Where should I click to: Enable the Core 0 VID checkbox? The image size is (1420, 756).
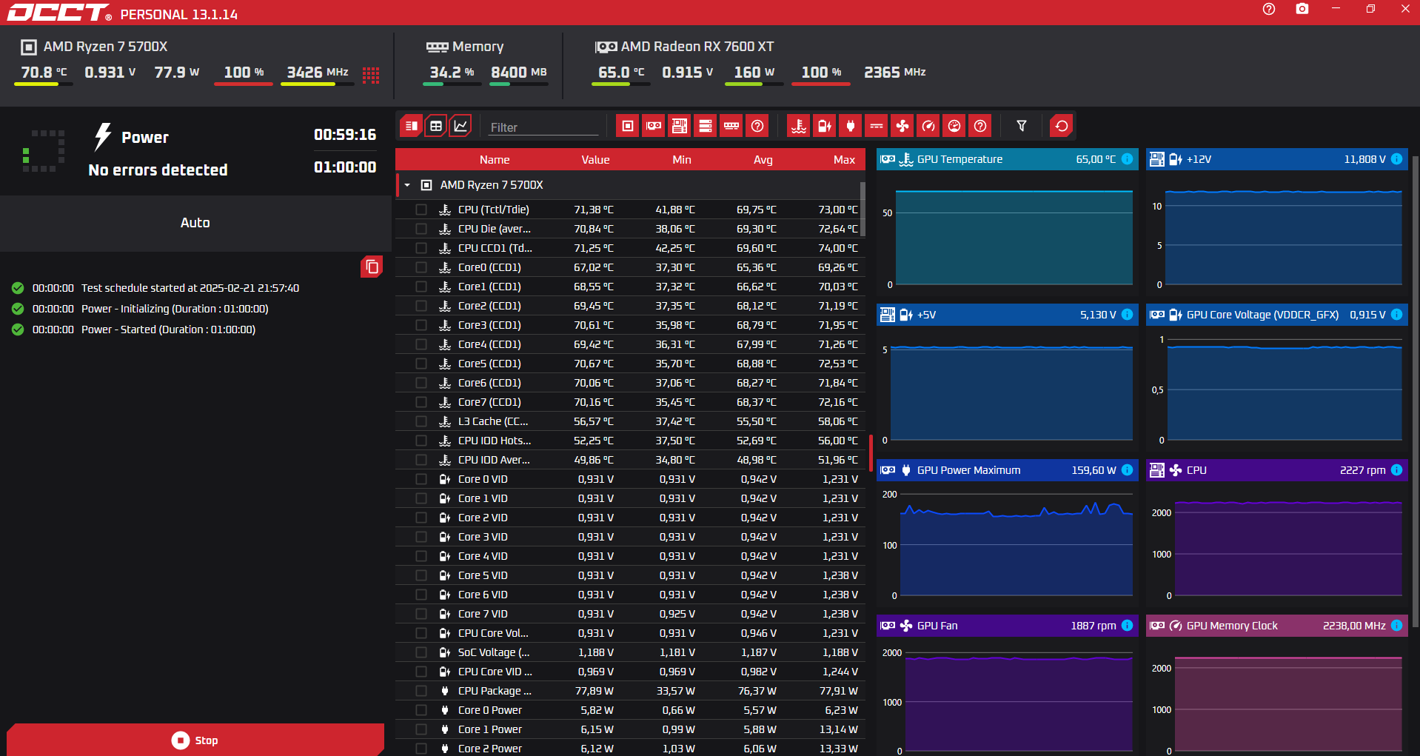tap(421, 479)
